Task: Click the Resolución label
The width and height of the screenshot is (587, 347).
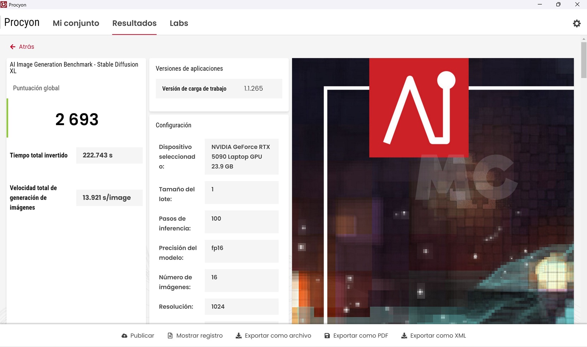Action: pyautogui.click(x=176, y=307)
